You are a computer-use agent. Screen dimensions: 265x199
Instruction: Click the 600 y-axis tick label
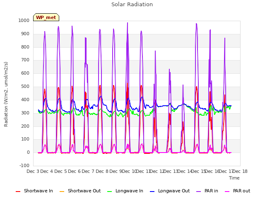pos(25,73)
